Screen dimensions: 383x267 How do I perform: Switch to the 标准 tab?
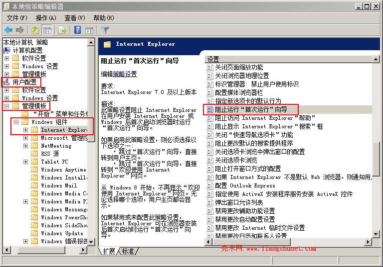[128, 251]
